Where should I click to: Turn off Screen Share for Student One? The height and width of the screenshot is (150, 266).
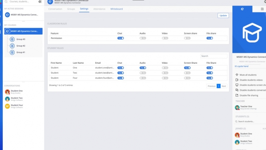coord(187,68)
